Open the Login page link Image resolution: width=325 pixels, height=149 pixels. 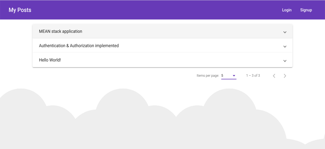pyautogui.click(x=287, y=10)
